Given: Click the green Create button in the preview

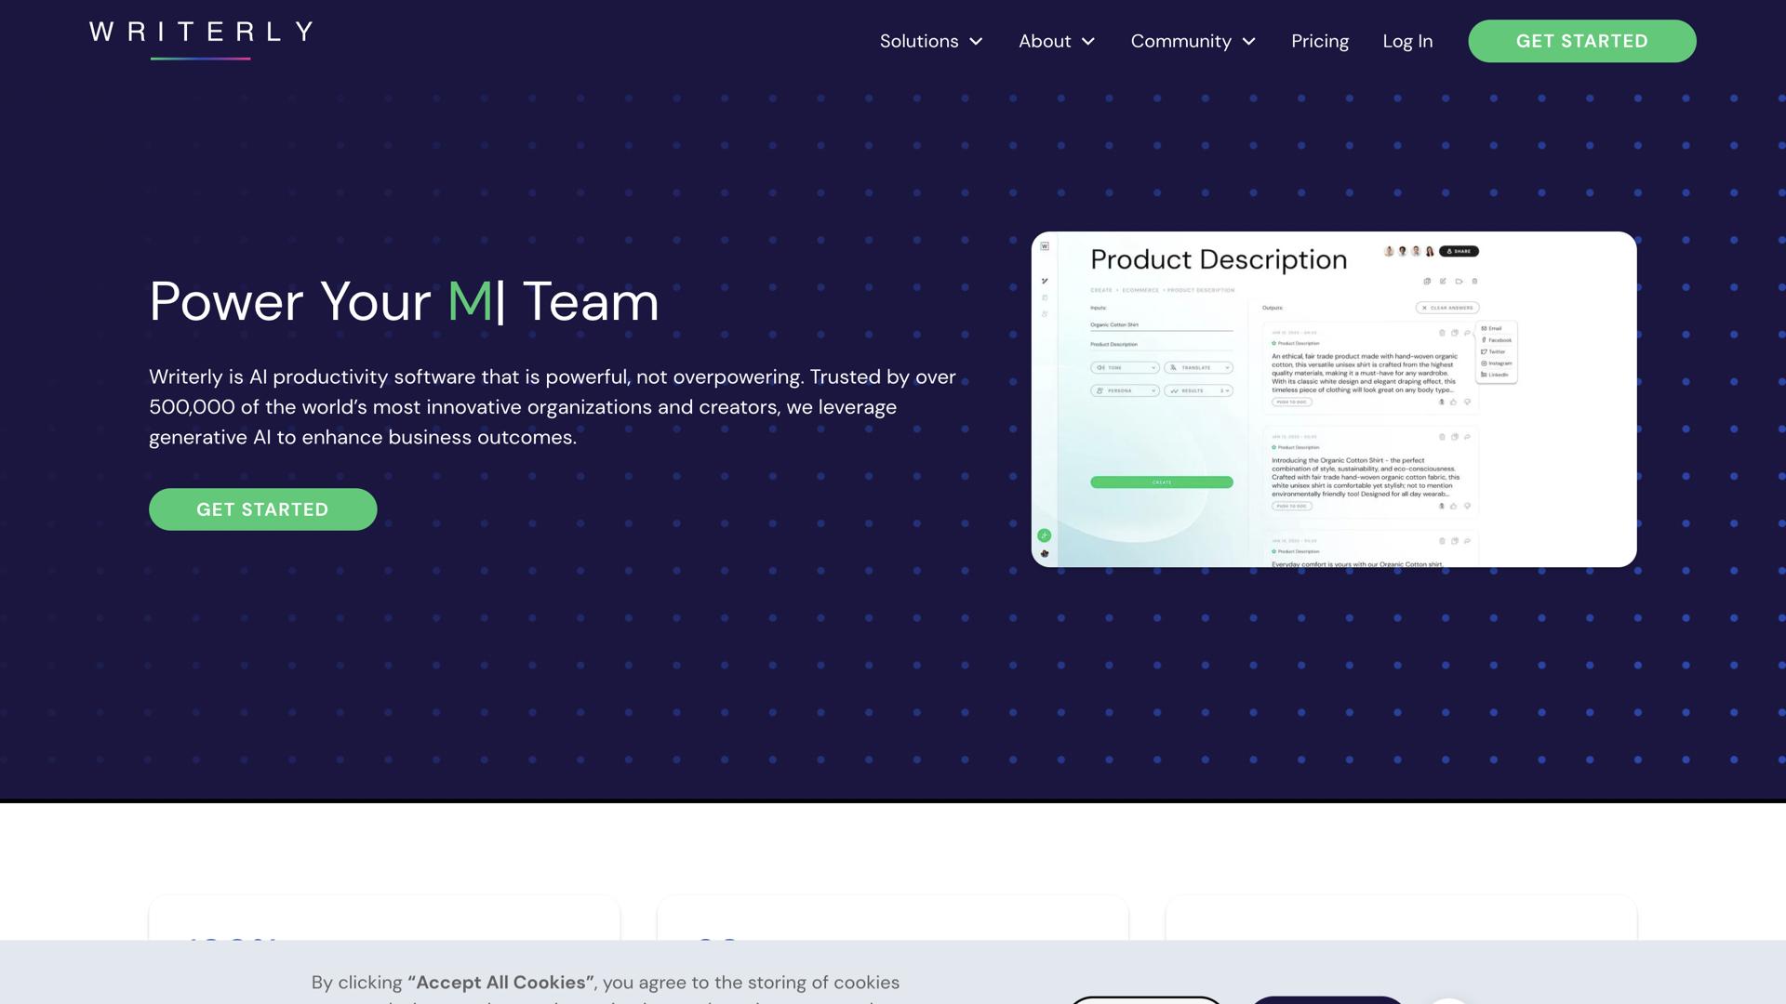Looking at the screenshot, I should click(x=1161, y=482).
